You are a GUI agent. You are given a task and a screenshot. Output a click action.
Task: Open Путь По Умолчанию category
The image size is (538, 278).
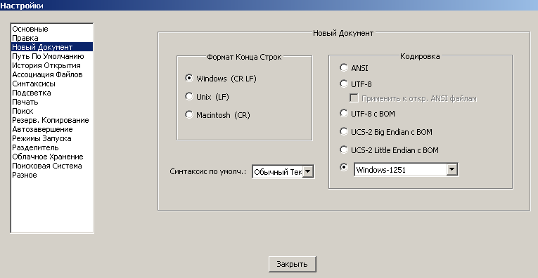point(52,56)
